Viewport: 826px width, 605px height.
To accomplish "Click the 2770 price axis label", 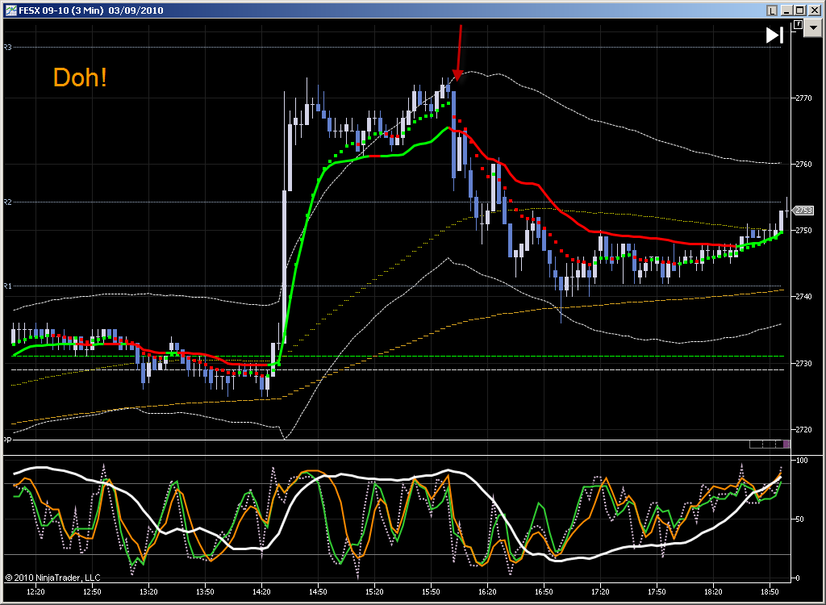I will click(803, 98).
